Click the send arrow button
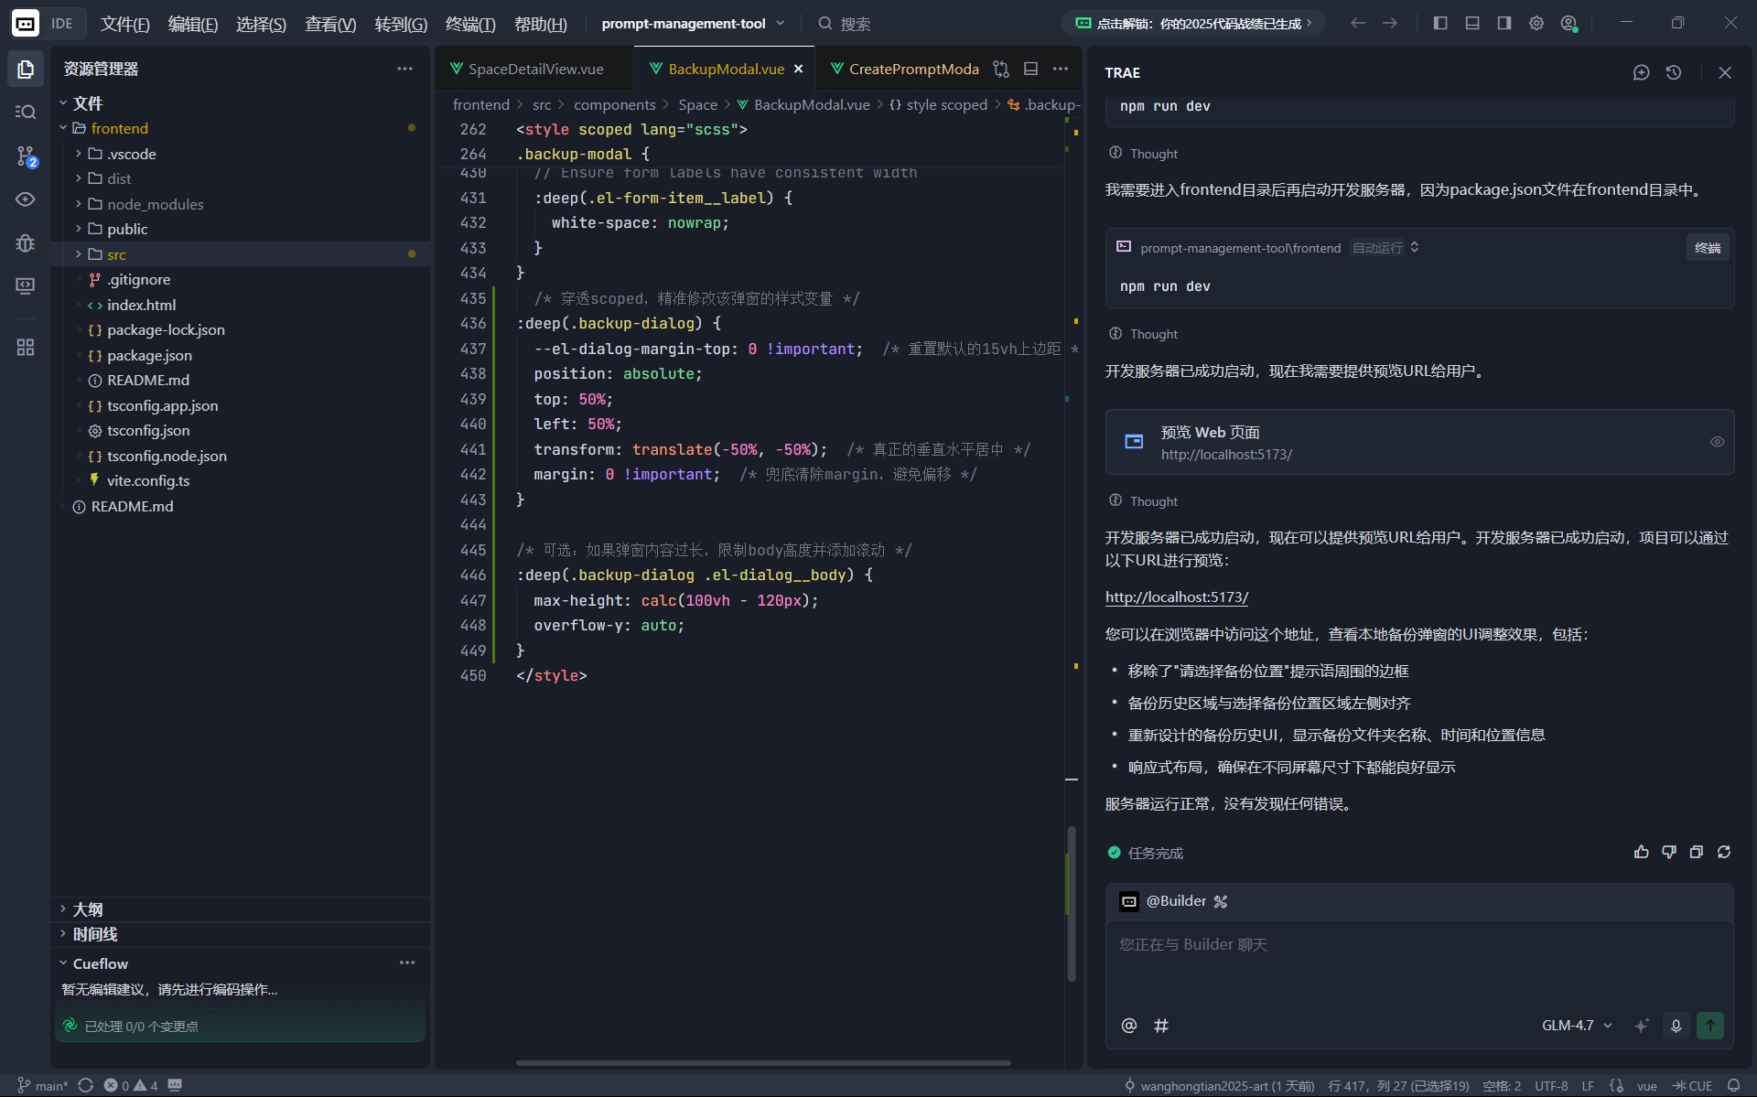This screenshot has height=1097, width=1757. point(1709,1026)
